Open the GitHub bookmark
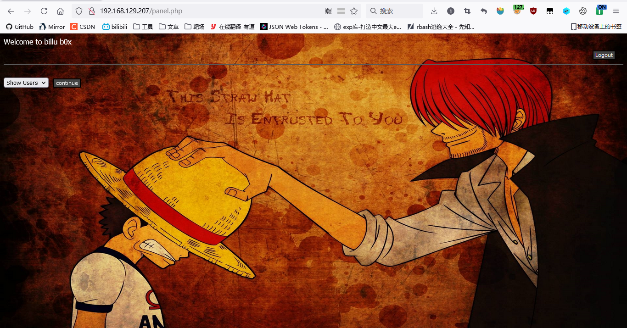Screen dimensions: 627x328 (20, 27)
